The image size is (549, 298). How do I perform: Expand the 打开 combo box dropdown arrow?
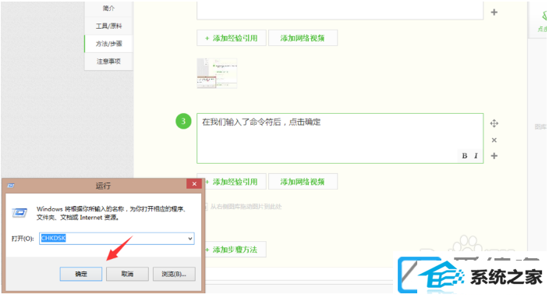coord(189,239)
